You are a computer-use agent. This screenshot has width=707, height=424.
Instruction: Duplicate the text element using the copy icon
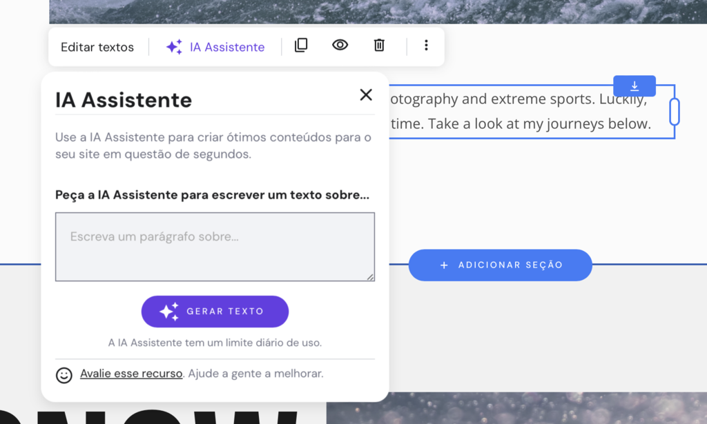point(301,45)
